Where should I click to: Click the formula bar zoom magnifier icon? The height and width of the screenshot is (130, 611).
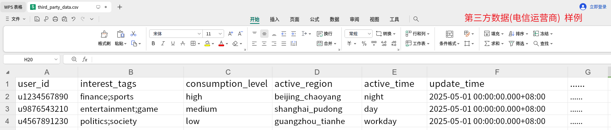pyautogui.click(x=74, y=59)
